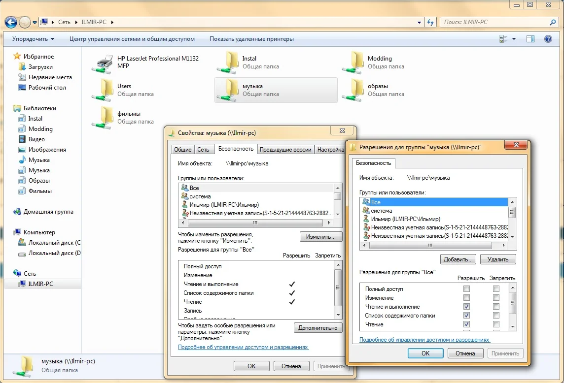
Task: Open the Упорядочить dropdown menu
Action: [x=33, y=39]
